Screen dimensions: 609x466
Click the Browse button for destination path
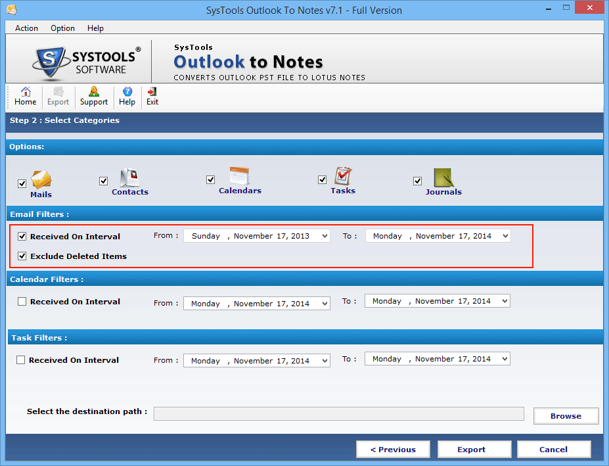pos(565,415)
